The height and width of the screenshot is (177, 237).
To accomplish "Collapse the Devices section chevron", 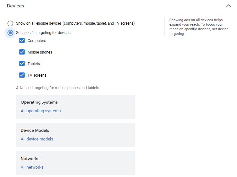I will [x=228, y=6].
